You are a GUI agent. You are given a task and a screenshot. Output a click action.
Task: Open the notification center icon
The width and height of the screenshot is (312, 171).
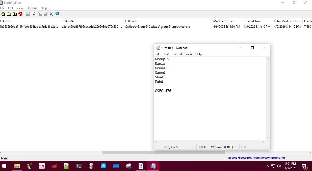point(304,166)
